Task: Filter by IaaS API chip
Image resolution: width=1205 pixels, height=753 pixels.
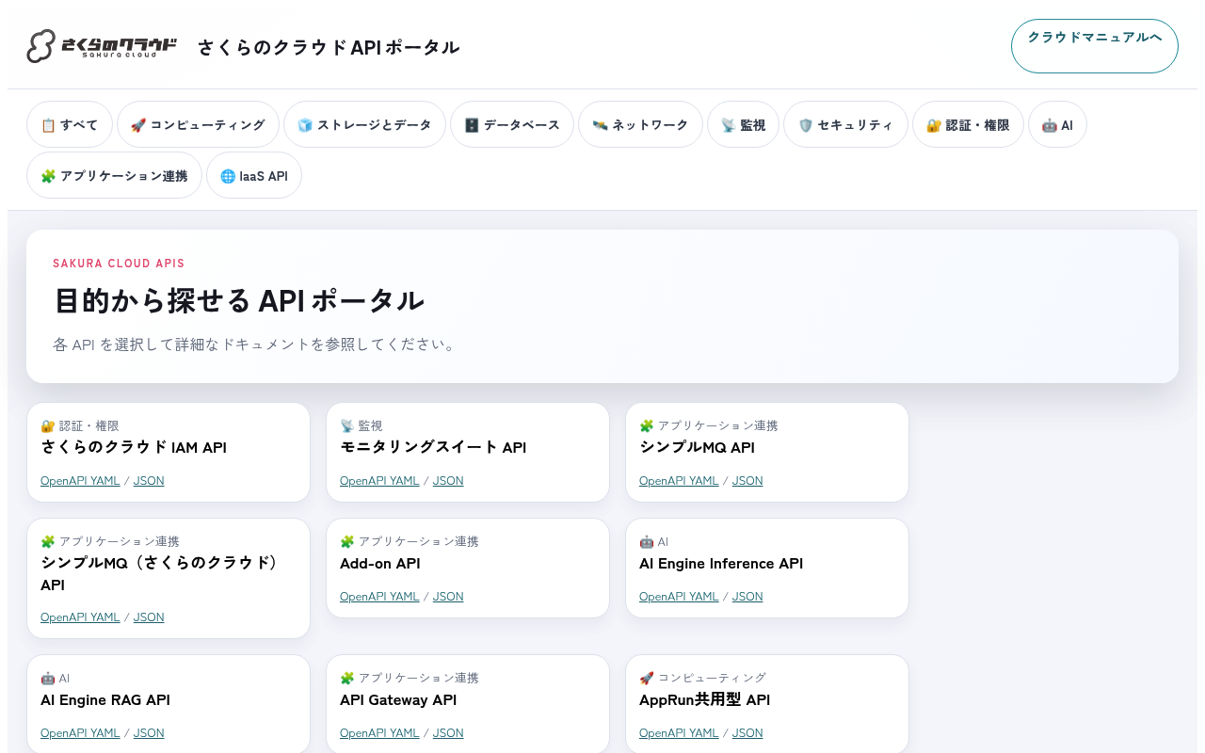Action: click(254, 175)
